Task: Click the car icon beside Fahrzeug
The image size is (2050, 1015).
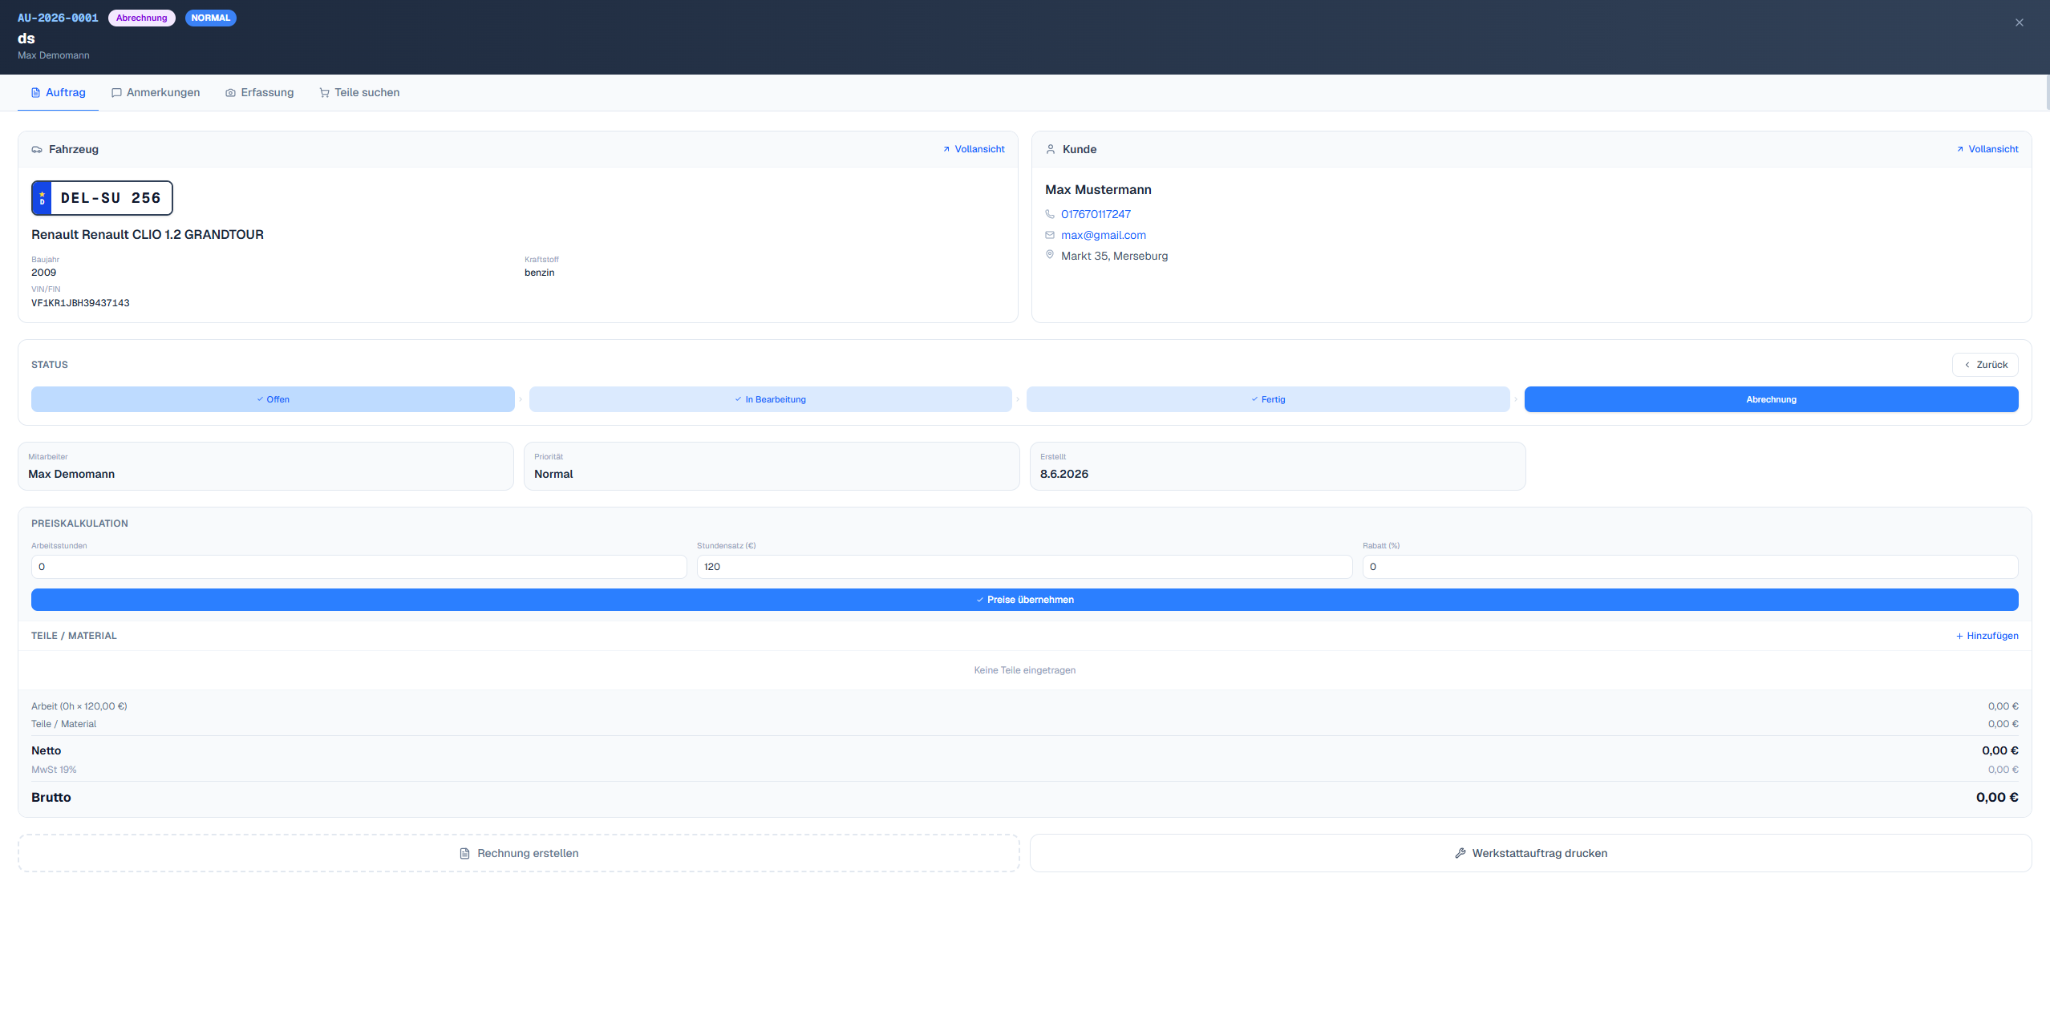Action: pyautogui.click(x=37, y=149)
